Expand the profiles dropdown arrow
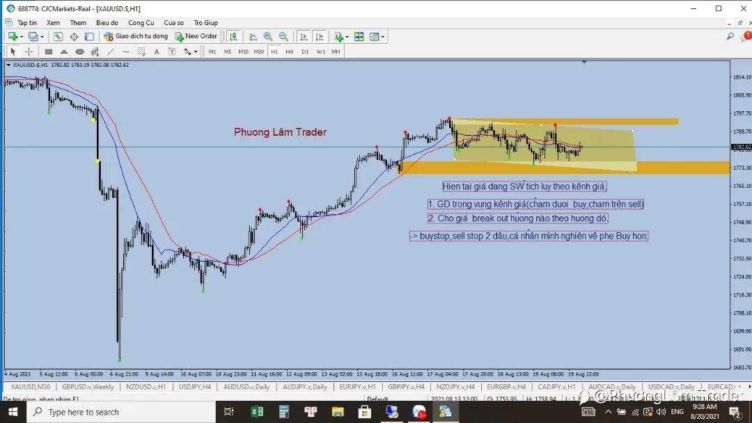 click(42, 37)
